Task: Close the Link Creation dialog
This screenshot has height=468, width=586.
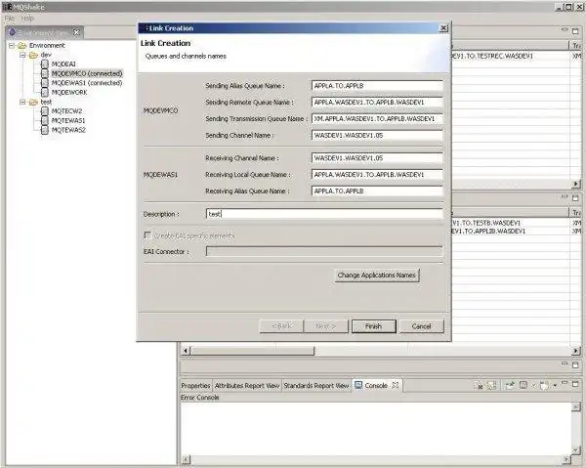Action: pos(443,28)
